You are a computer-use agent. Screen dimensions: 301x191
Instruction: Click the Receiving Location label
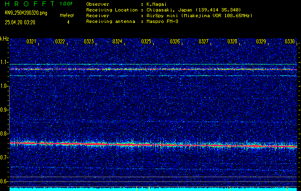click(x=112, y=10)
